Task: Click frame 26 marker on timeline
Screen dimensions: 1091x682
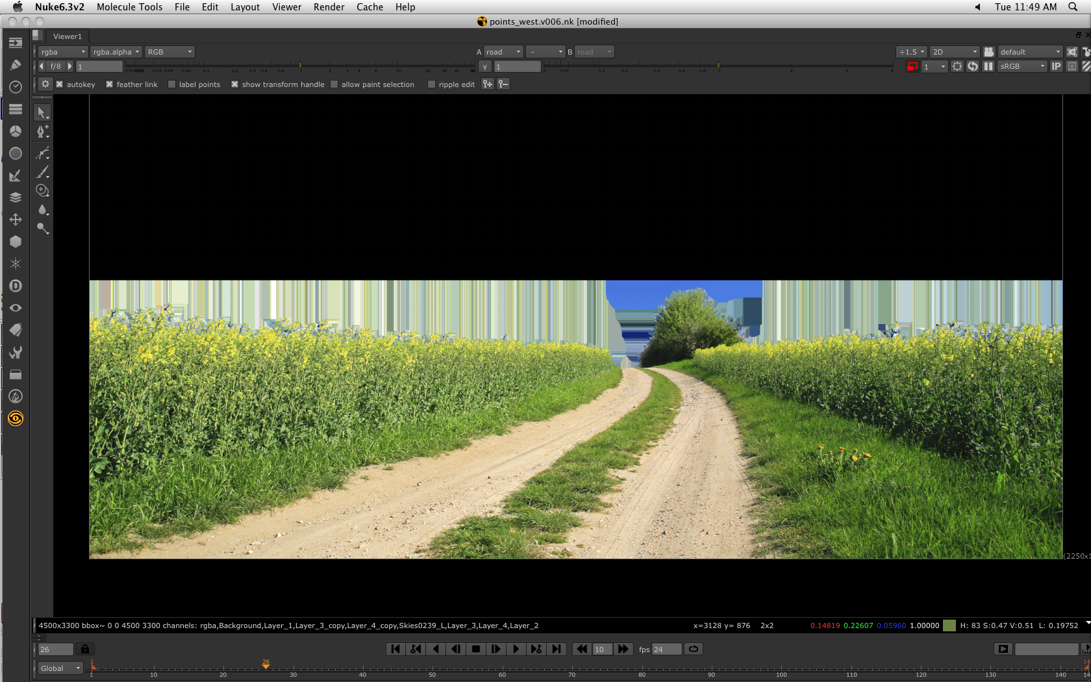Action: pos(266,664)
